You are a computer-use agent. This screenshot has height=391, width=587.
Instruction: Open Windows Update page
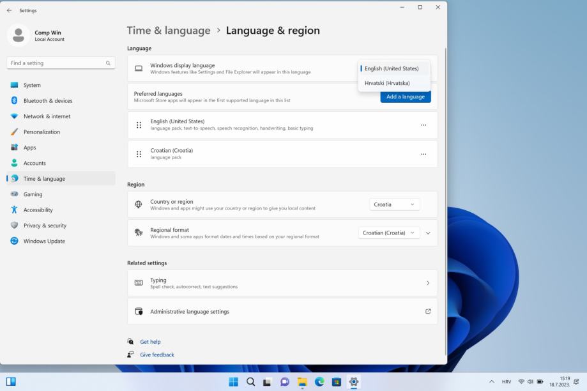click(61, 241)
